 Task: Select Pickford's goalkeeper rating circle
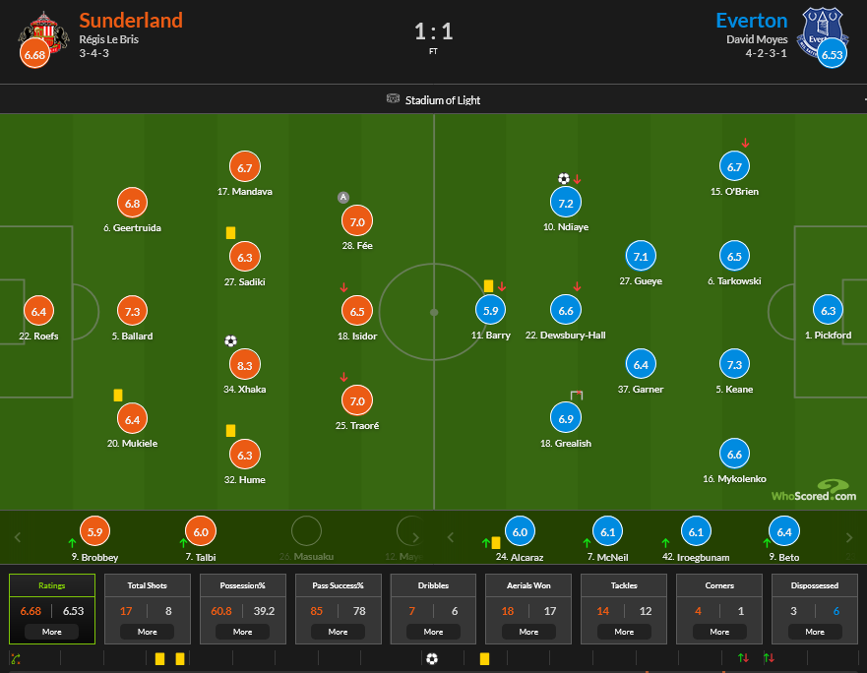click(x=828, y=311)
